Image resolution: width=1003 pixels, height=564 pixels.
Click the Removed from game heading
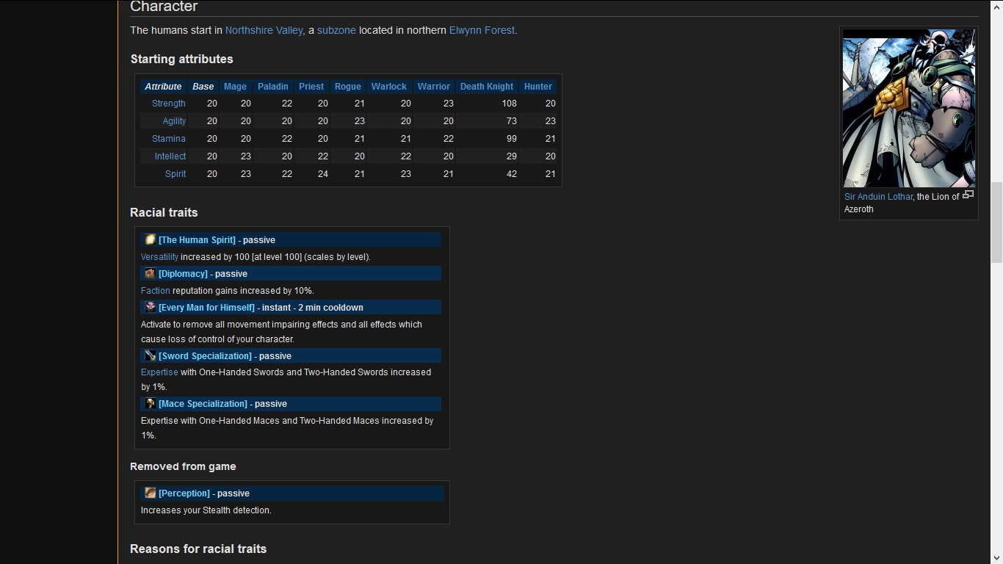pyautogui.click(x=183, y=466)
